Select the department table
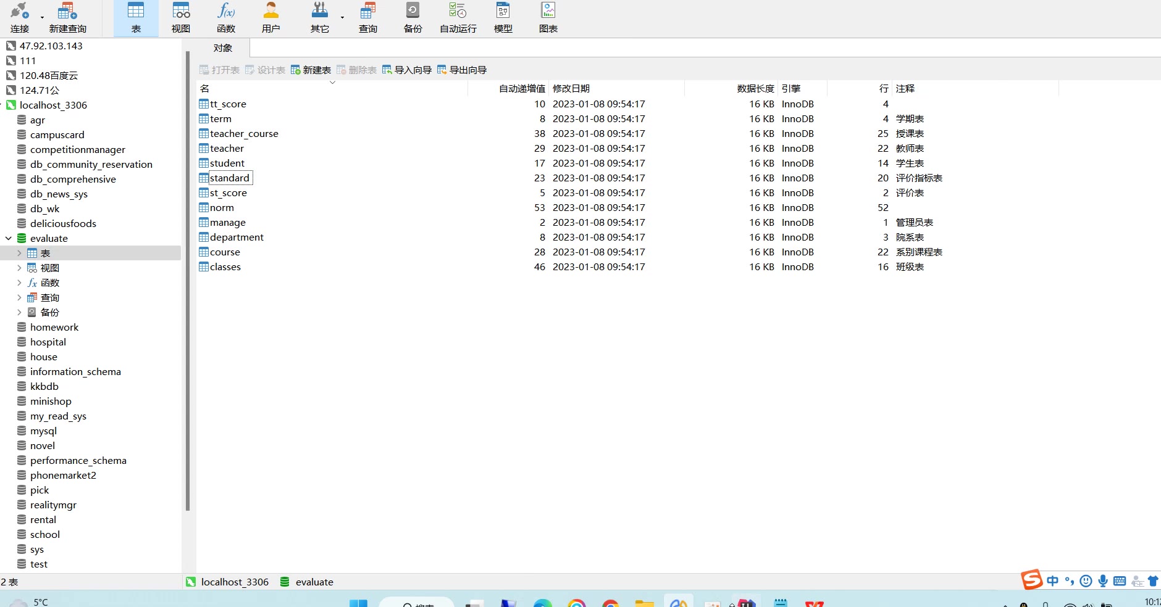1161x607 pixels. pyautogui.click(x=237, y=237)
